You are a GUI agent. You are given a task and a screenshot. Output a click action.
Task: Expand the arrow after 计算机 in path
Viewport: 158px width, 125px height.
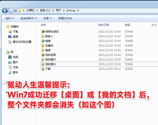coord(37,11)
